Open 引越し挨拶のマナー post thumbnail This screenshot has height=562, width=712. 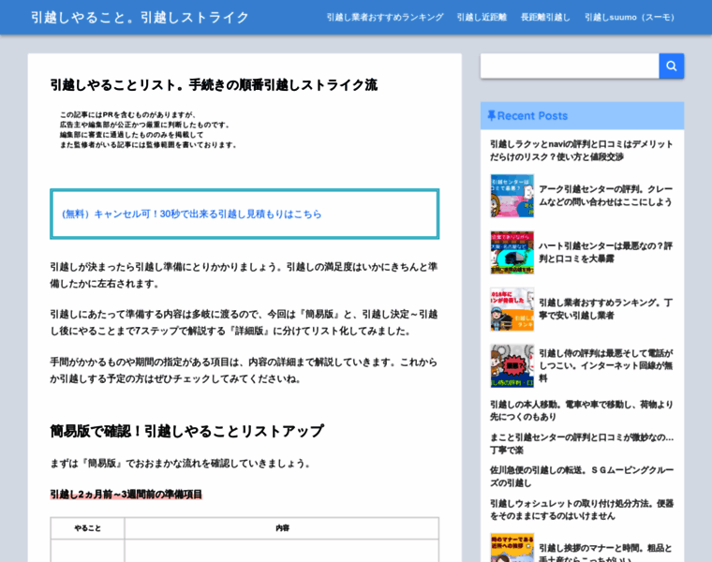click(512, 548)
